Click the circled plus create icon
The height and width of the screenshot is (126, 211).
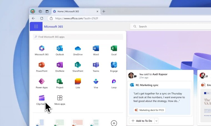(114, 123)
